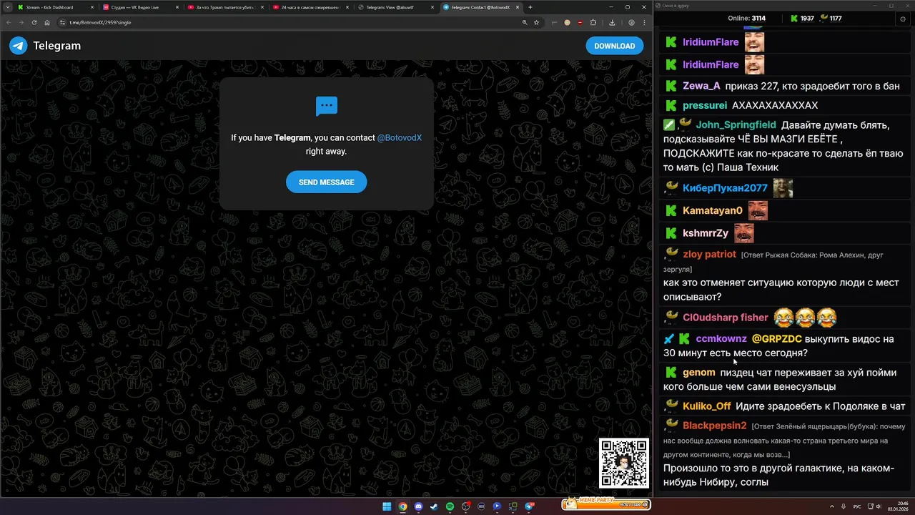
Task: Click the checkmark badge beside ccmkownz
Action: click(669, 339)
